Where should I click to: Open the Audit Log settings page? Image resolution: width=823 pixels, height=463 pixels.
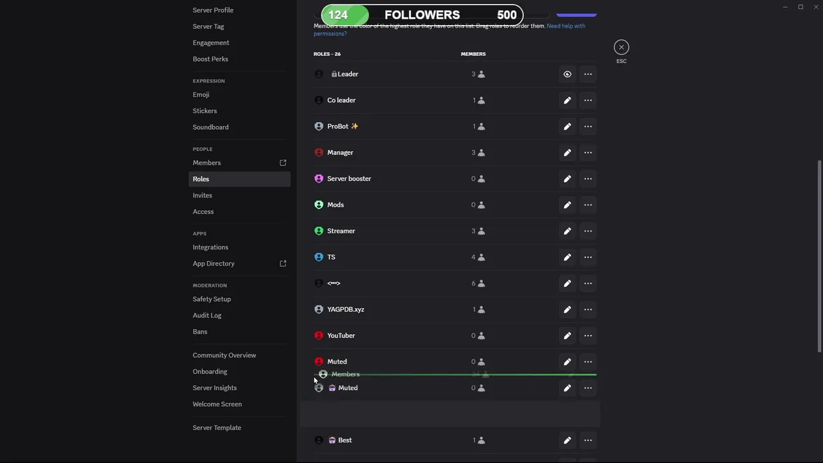pos(207,315)
